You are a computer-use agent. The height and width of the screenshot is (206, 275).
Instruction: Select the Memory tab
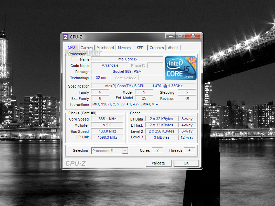coord(124,48)
